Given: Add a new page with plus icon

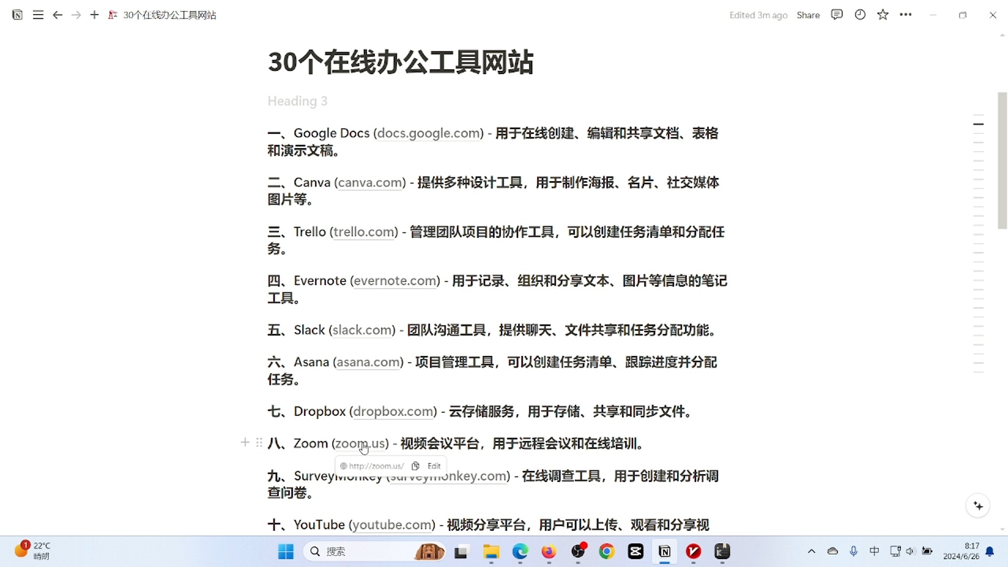Looking at the screenshot, I should [x=94, y=15].
